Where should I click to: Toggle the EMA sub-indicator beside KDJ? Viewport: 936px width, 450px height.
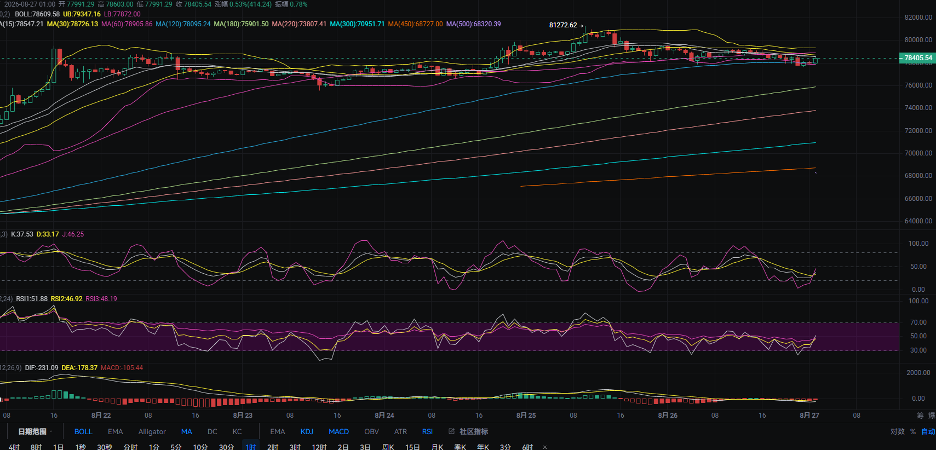[x=278, y=431]
